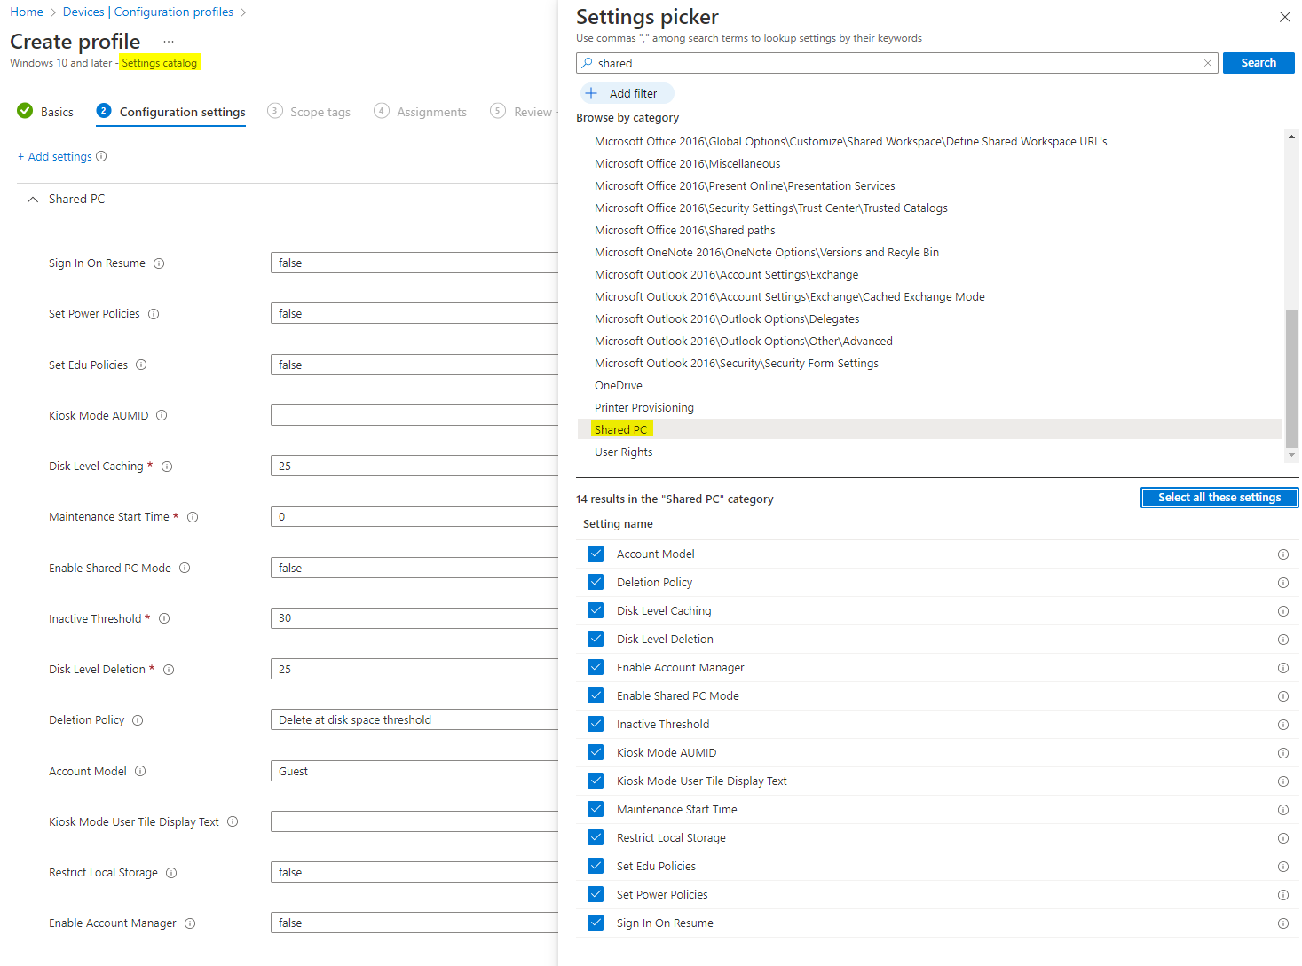Select the Assignments tab

tap(432, 111)
